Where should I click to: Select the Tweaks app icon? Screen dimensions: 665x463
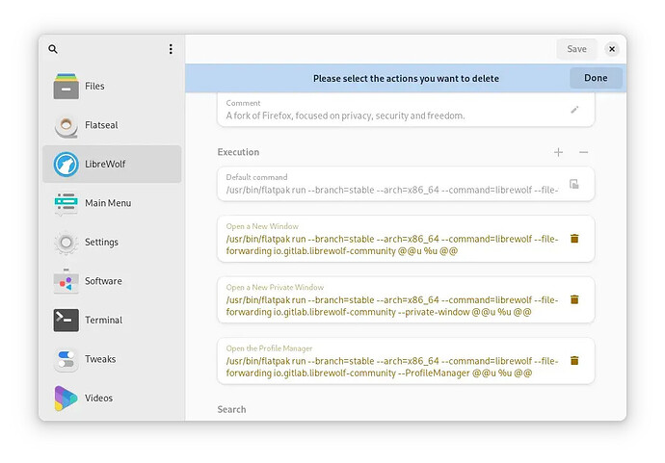[66, 359]
